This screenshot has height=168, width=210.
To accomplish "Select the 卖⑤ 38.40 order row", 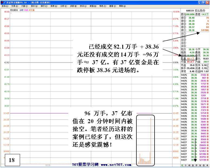I will (x=195, y=18).
